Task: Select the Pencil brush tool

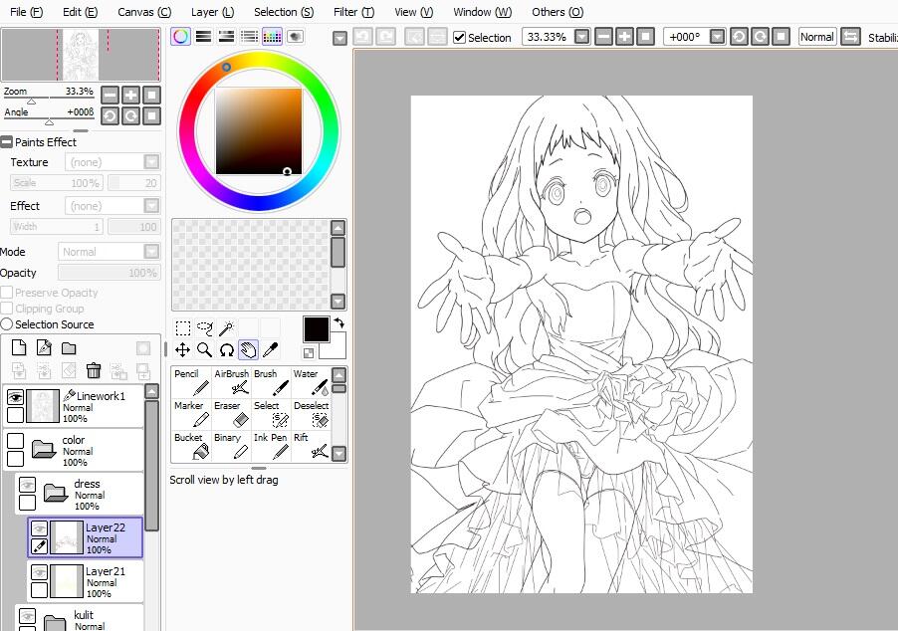Action: 191,382
